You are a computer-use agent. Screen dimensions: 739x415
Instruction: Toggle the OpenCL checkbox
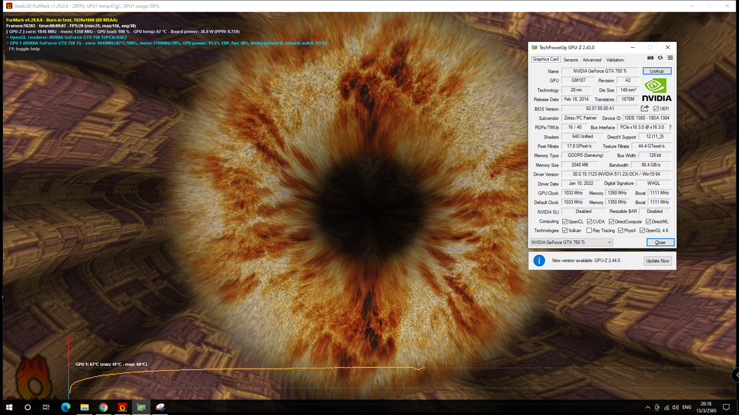coord(565,221)
